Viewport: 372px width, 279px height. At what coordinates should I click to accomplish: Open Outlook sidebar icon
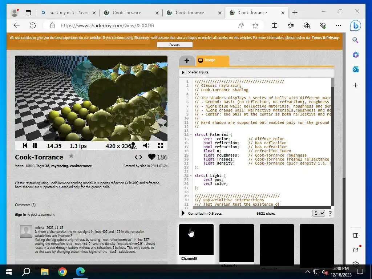[355, 69]
